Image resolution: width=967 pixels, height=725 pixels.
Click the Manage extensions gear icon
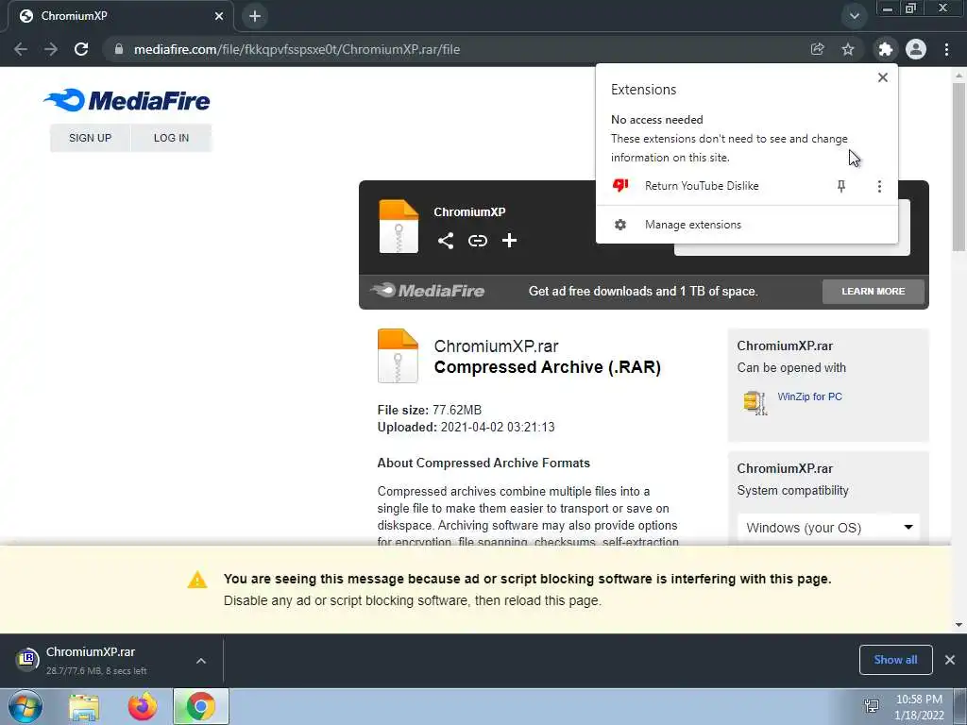coord(620,225)
